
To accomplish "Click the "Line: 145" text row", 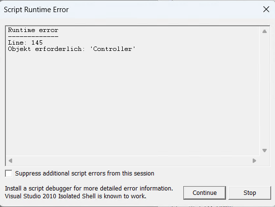I will [x=25, y=43].
